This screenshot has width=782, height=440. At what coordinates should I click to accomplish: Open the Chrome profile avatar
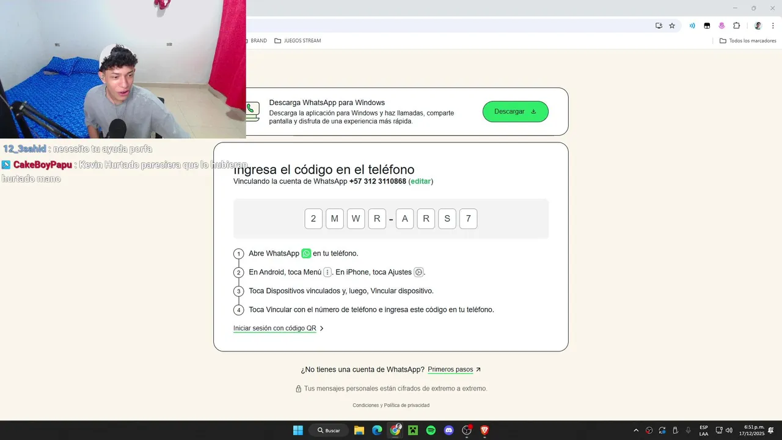tap(758, 26)
